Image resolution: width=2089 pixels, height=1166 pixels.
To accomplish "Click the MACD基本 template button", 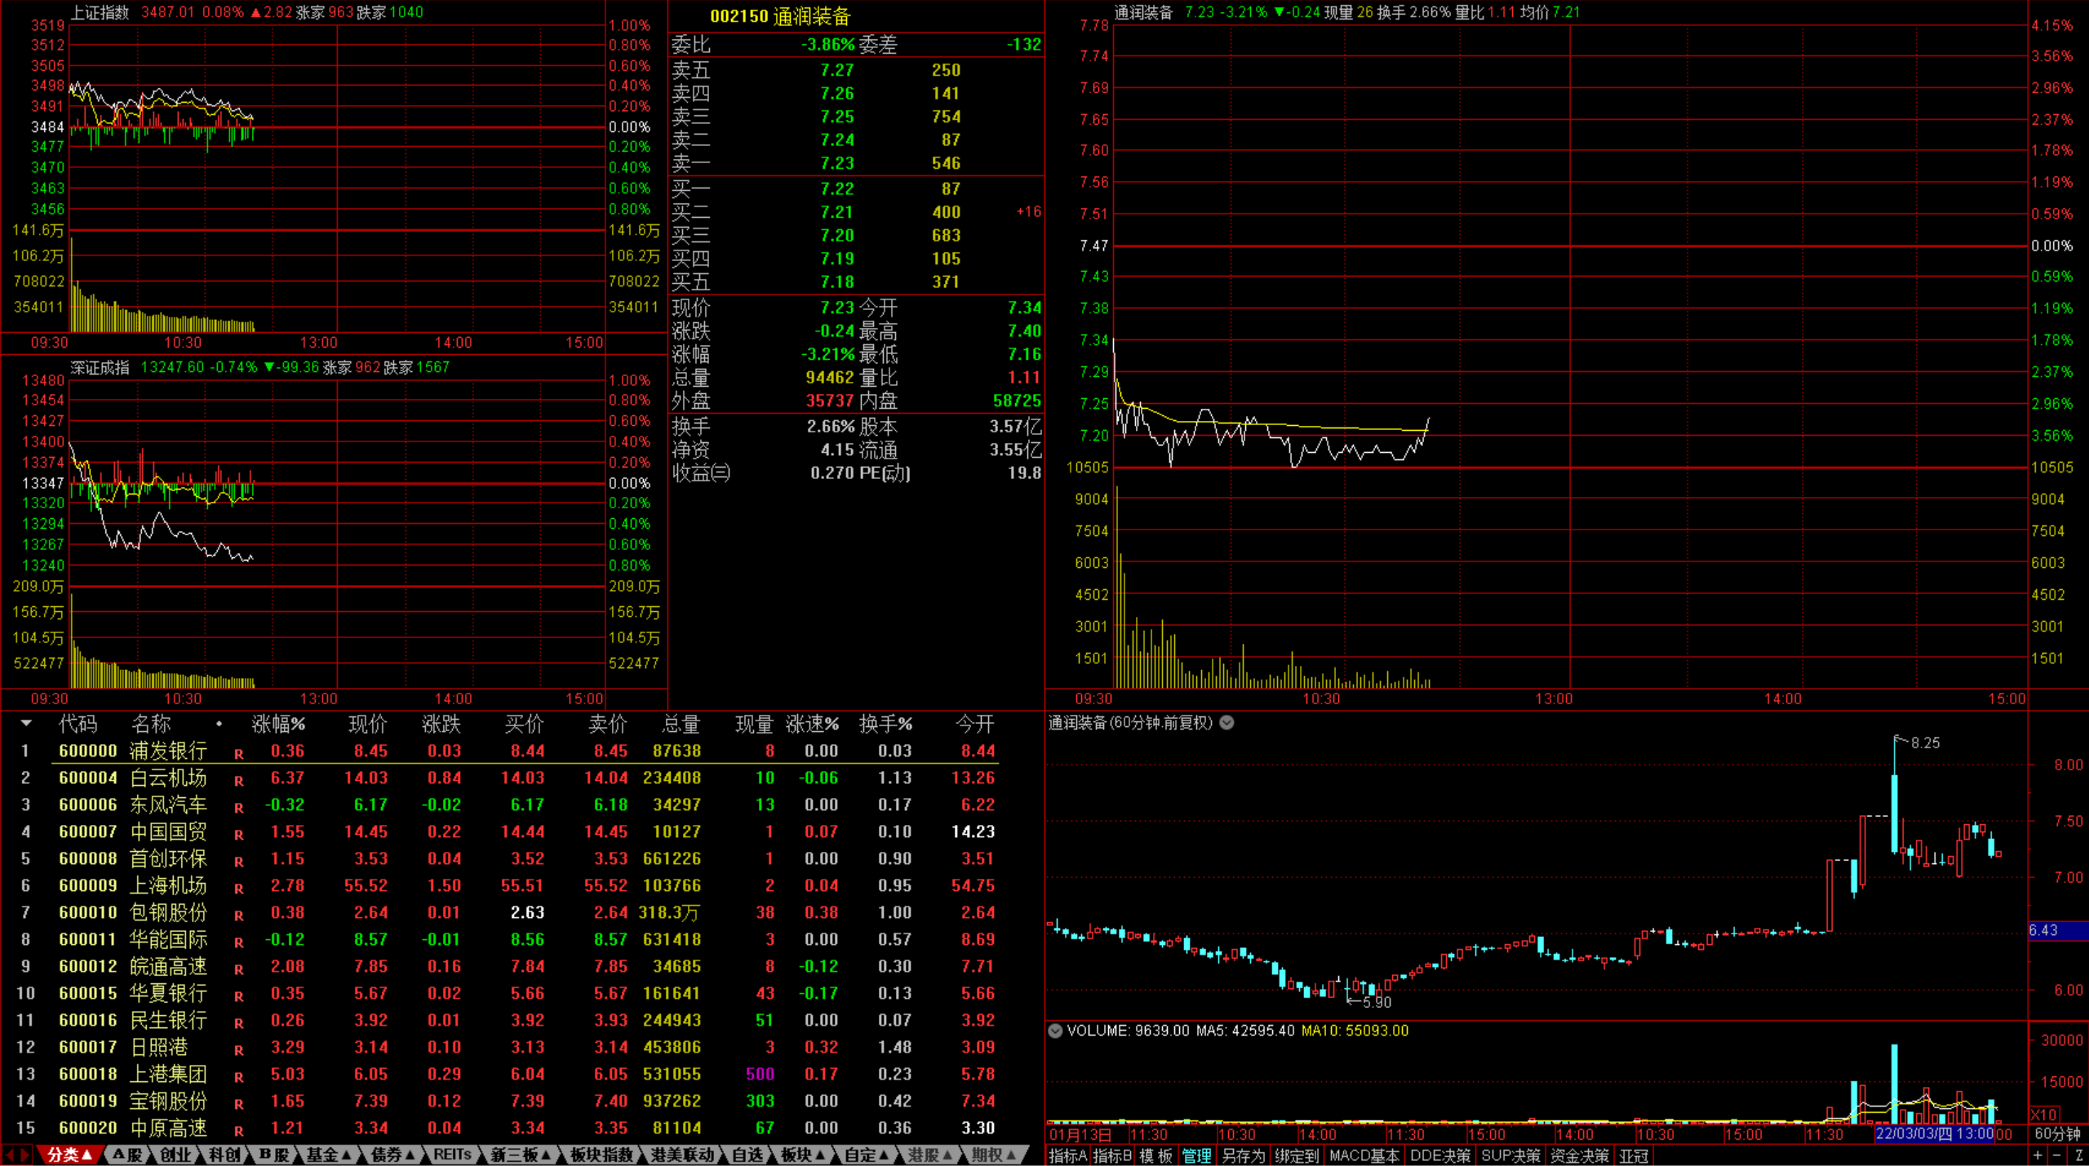I will tap(1364, 1155).
